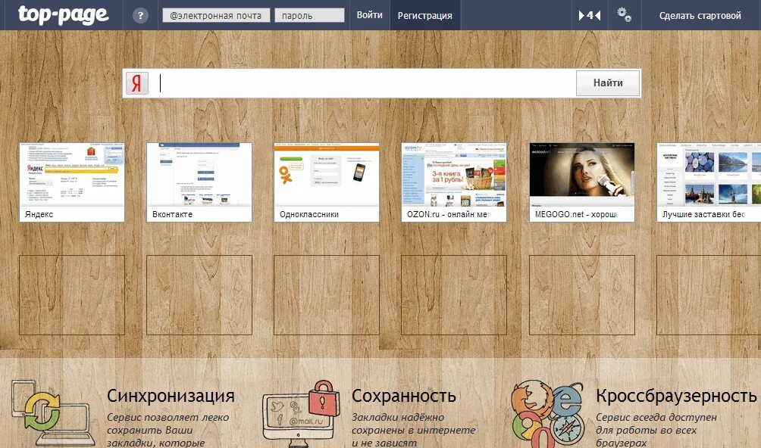Click the Yandex Я search engine icon
The image size is (761, 448).
137,83
